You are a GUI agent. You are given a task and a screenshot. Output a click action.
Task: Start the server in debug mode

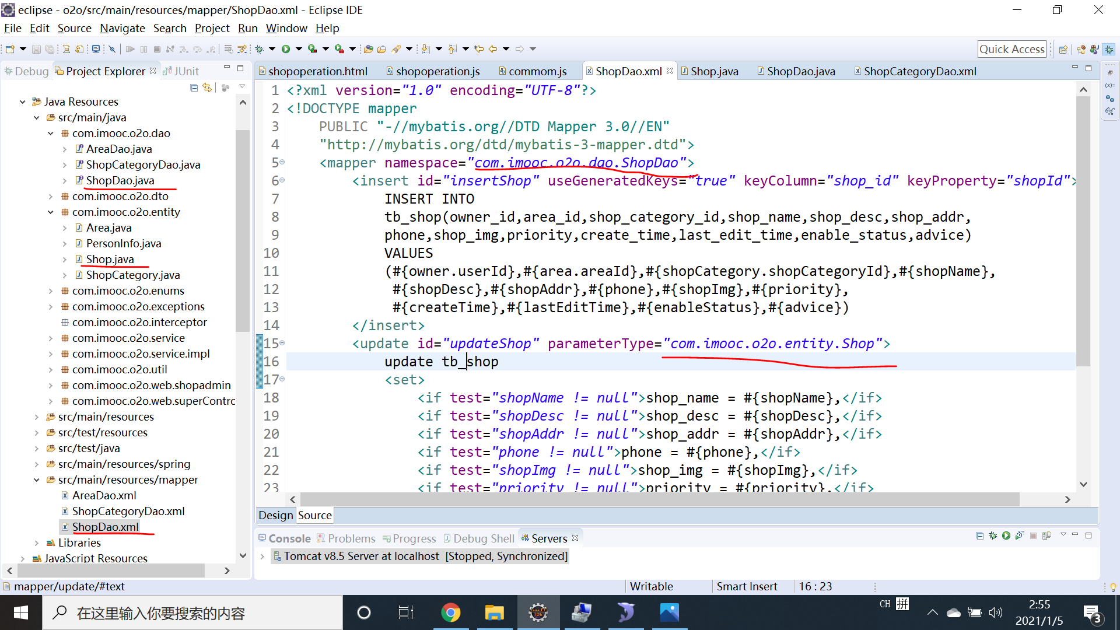(x=993, y=536)
